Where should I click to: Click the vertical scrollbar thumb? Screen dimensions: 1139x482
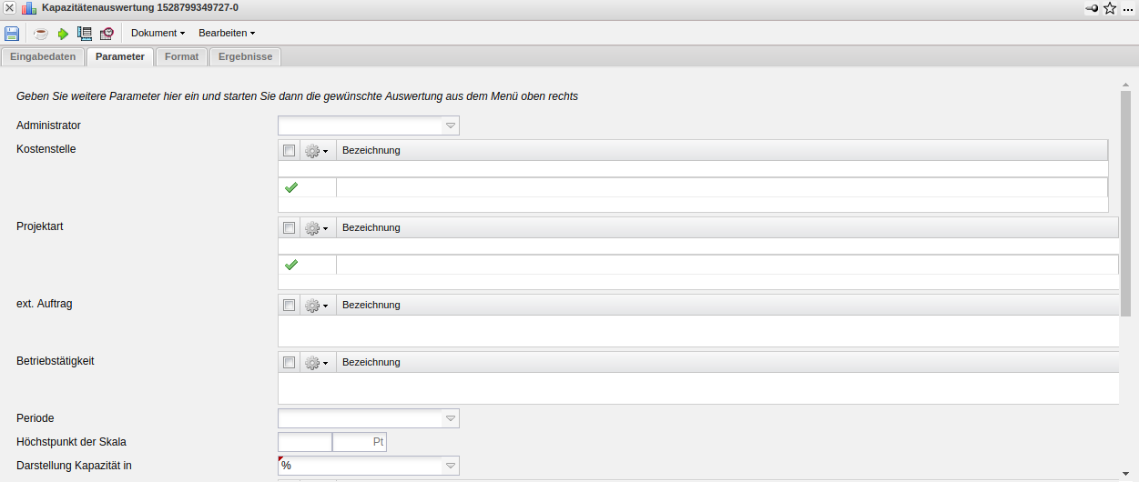pyautogui.click(x=1125, y=202)
